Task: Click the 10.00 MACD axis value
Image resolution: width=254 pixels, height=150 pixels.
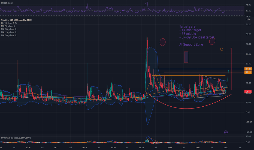Action: point(248,137)
